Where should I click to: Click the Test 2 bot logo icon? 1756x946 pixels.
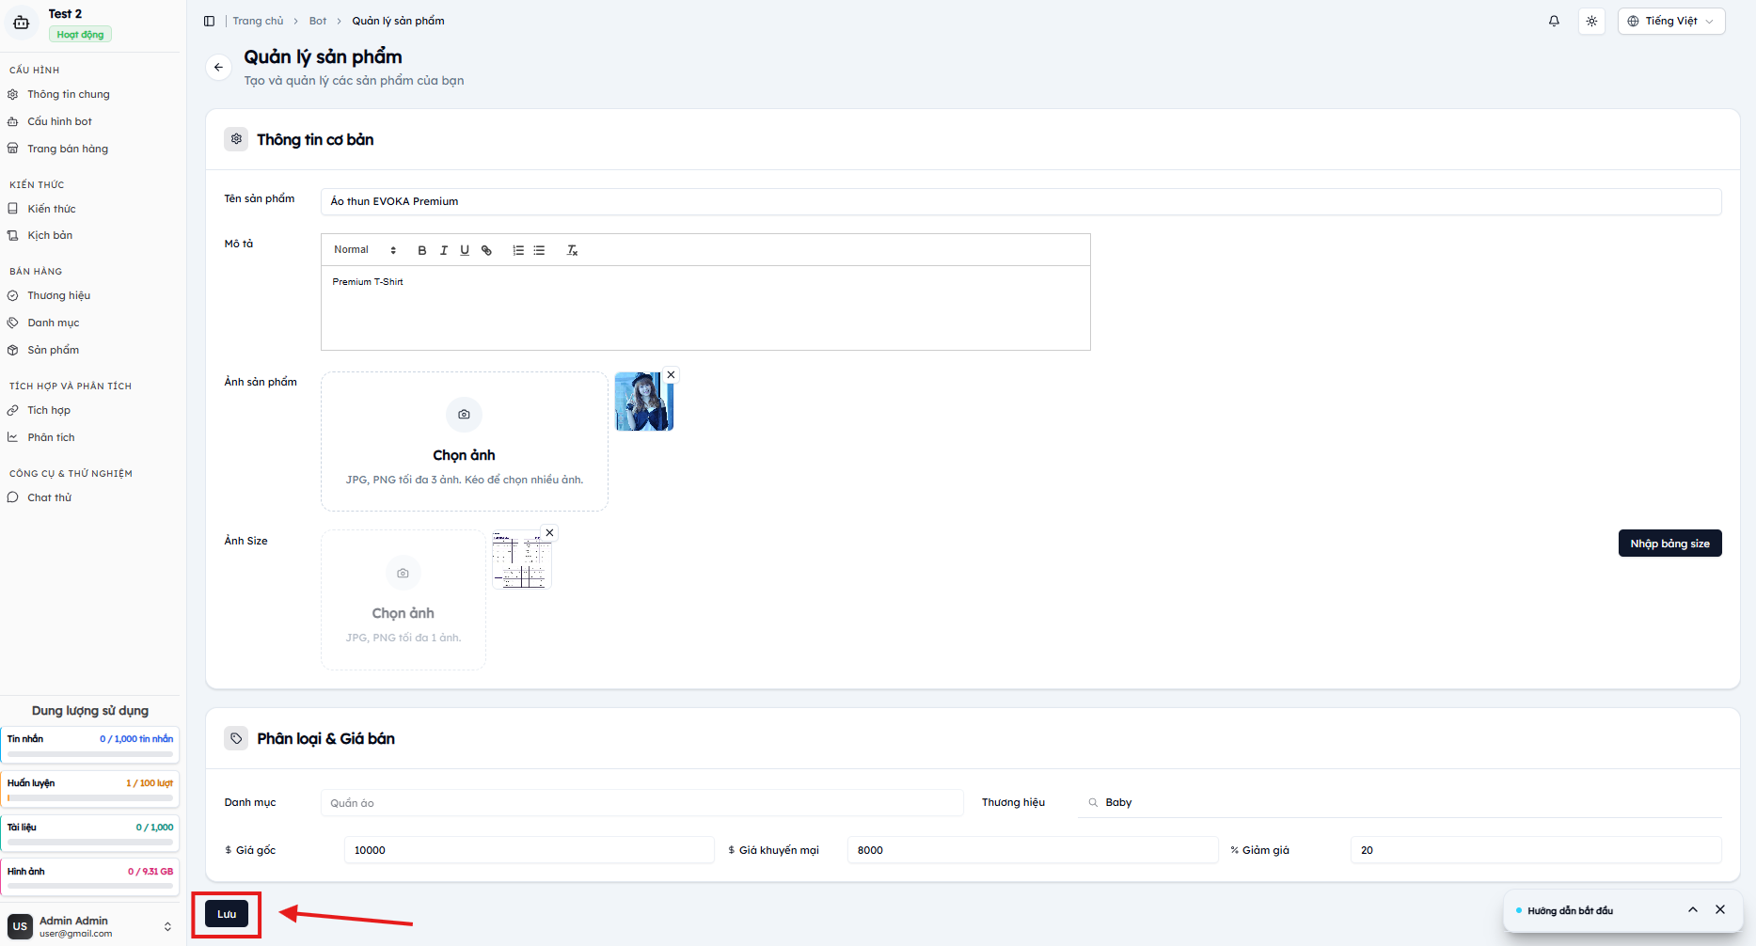click(x=22, y=23)
